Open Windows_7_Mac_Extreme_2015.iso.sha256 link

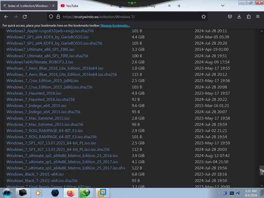(45, 125)
